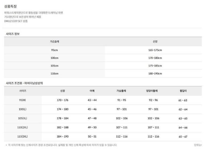
Task: Click the 110(2XL) size row label
Action: pos(22,127)
